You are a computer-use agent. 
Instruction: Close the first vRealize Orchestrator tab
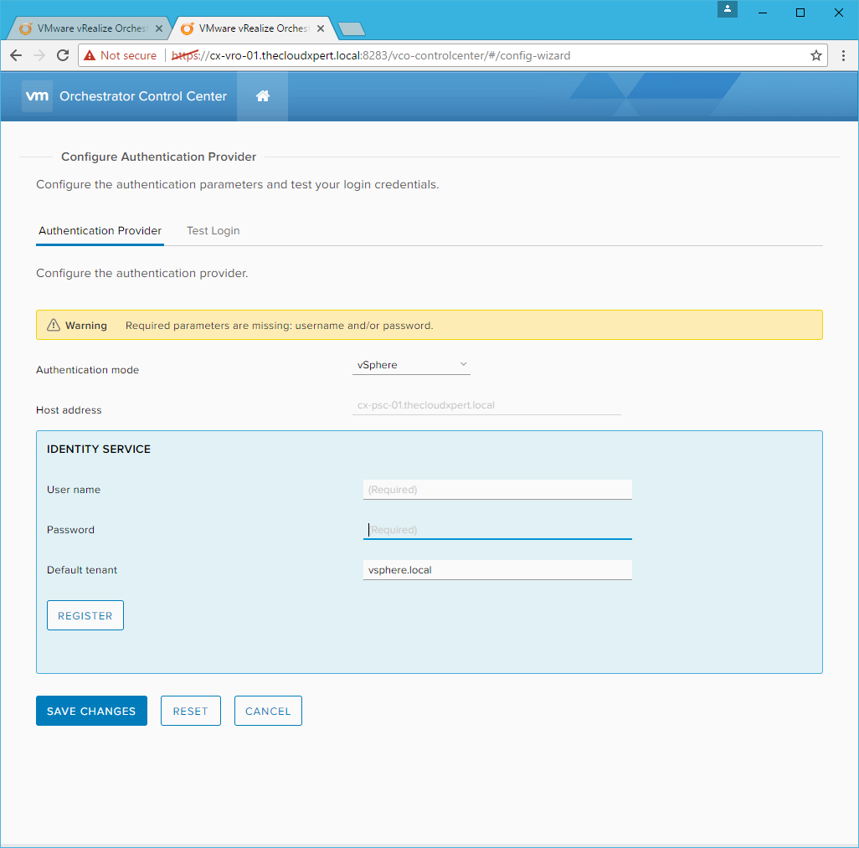(x=159, y=28)
